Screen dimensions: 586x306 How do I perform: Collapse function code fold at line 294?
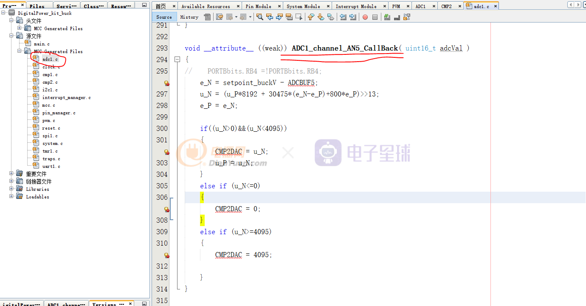tap(177, 60)
